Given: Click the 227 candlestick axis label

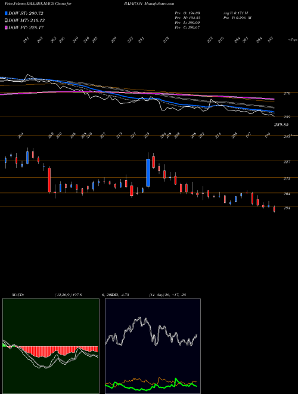Looking at the screenshot, I should pyautogui.click(x=287, y=162).
